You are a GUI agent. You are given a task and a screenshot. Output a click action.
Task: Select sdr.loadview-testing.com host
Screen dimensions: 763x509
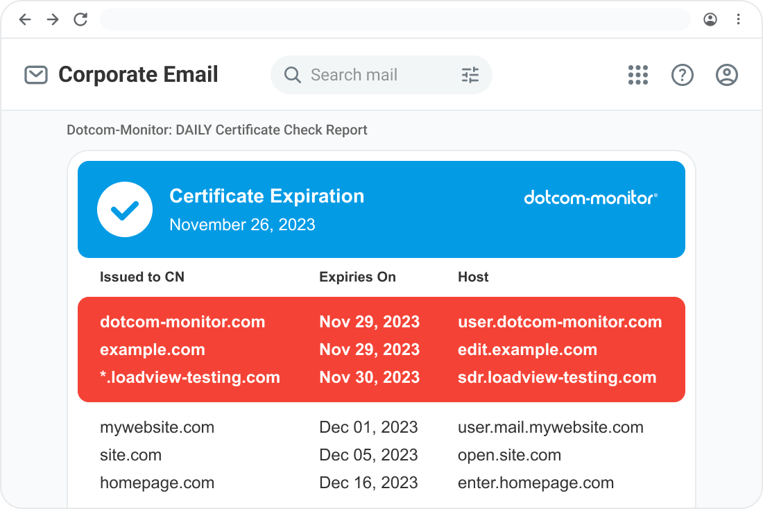tap(557, 377)
